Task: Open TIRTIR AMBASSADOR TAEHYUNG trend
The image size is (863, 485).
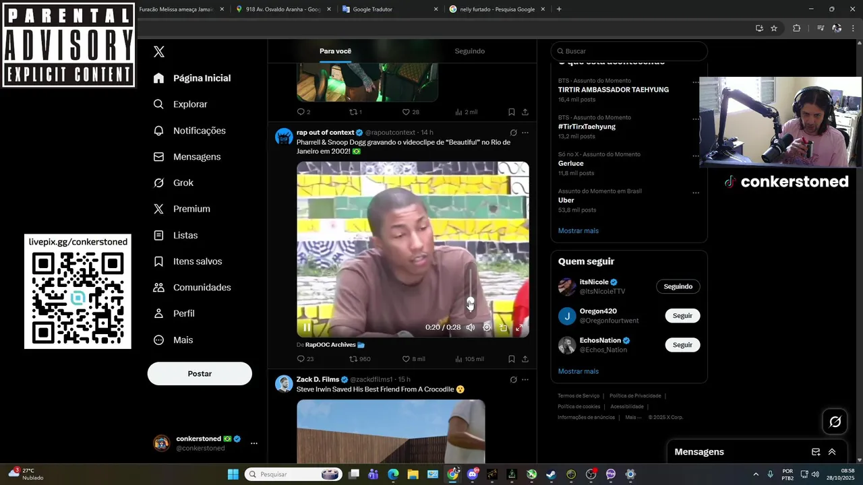Action: pos(614,90)
